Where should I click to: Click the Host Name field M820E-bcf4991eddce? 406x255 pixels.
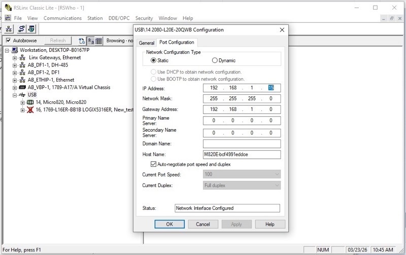click(x=242, y=155)
